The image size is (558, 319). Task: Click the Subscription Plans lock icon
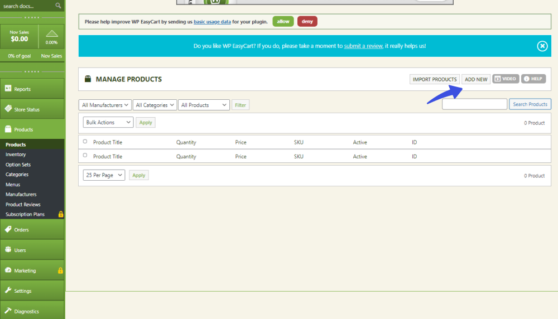click(x=60, y=214)
